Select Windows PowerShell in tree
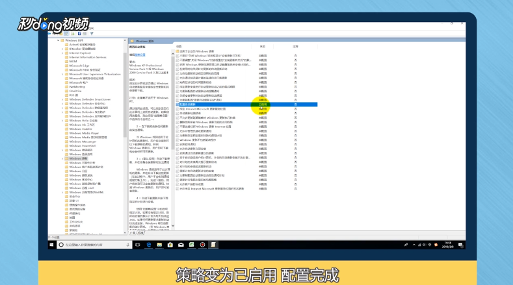 83,146
